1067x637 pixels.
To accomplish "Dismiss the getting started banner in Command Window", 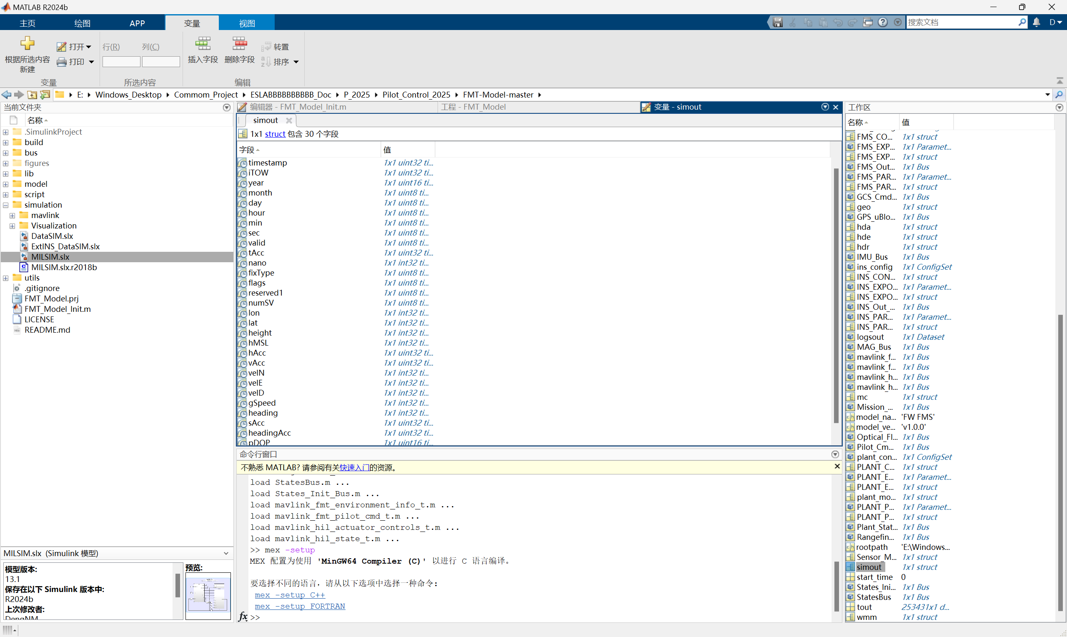I will 837,466.
